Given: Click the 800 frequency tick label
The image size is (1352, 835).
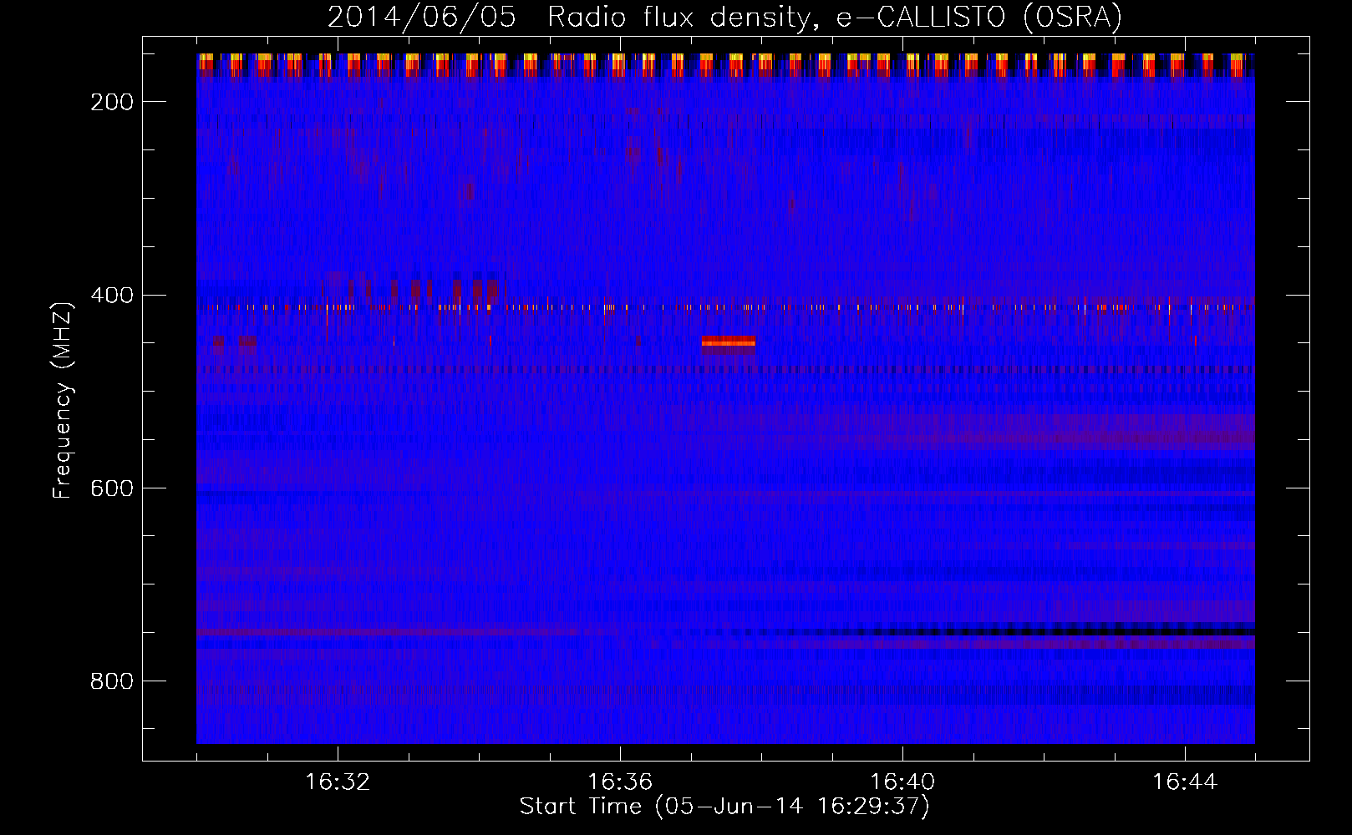Looking at the screenshot, I should [x=112, y=681].
